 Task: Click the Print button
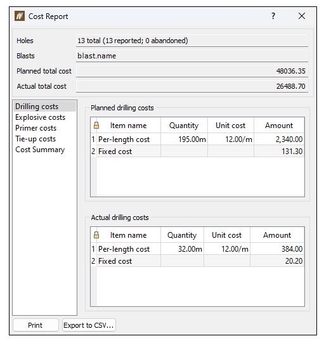[36, 325]
